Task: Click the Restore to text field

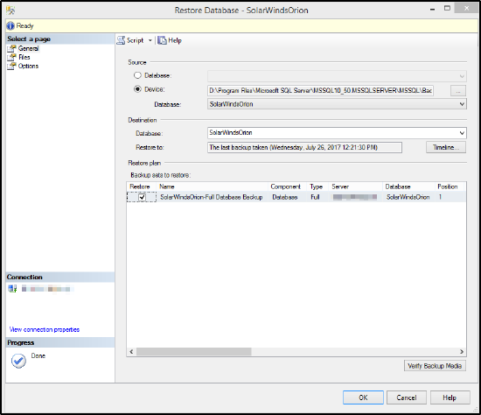Action: click(304, 147)
